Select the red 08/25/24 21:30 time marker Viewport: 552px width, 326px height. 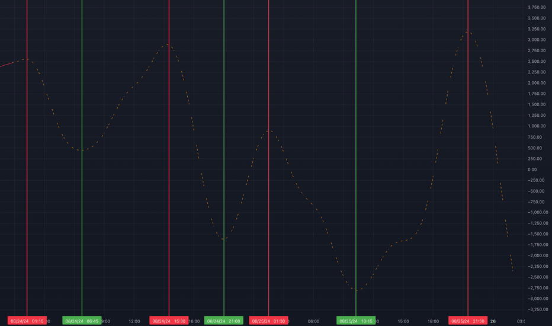[468, 321]
